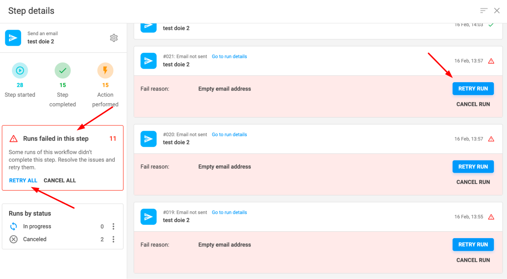507x279 pixels.
Task: Cancel all failed runs
Action: [60, 180]
